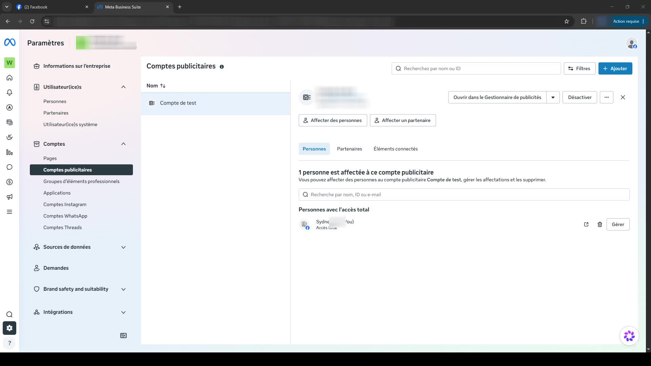Bookmark page with star icon

567,21
